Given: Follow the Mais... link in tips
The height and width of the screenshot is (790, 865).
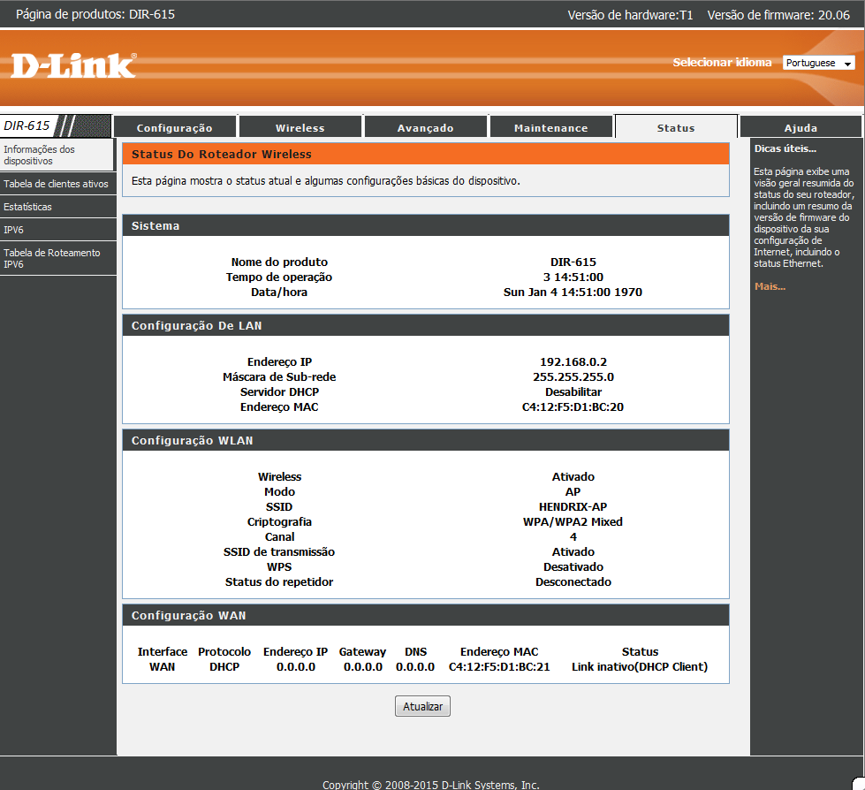Looking at the screenshot, I should (x=770, y=286).
